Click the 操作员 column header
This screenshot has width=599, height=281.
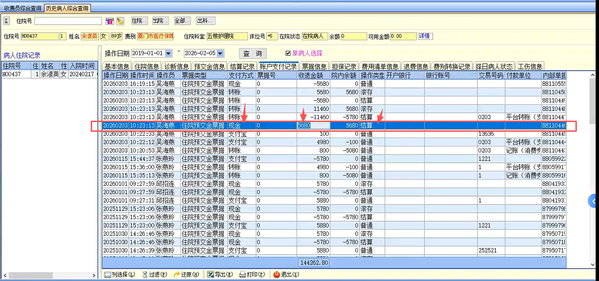click(168, 75)
